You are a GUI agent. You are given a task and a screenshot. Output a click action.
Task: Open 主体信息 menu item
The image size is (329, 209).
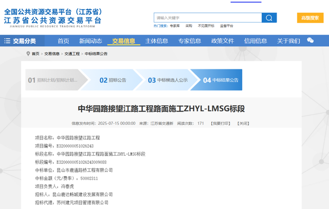157,41
